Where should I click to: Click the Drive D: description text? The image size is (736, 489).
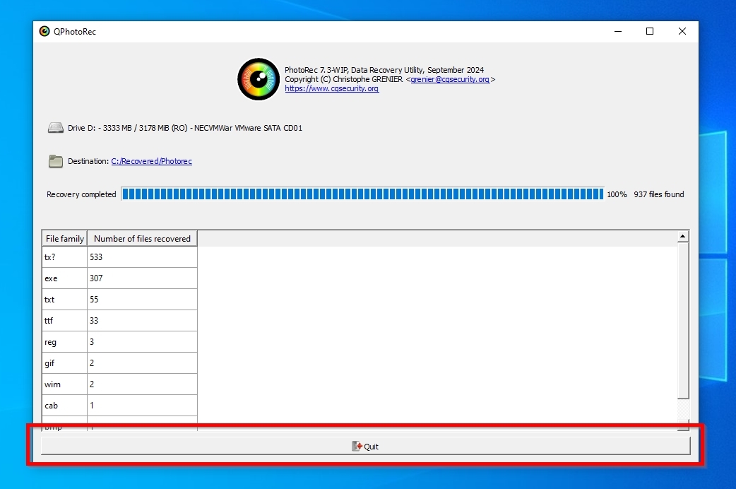tap(185, 128)
